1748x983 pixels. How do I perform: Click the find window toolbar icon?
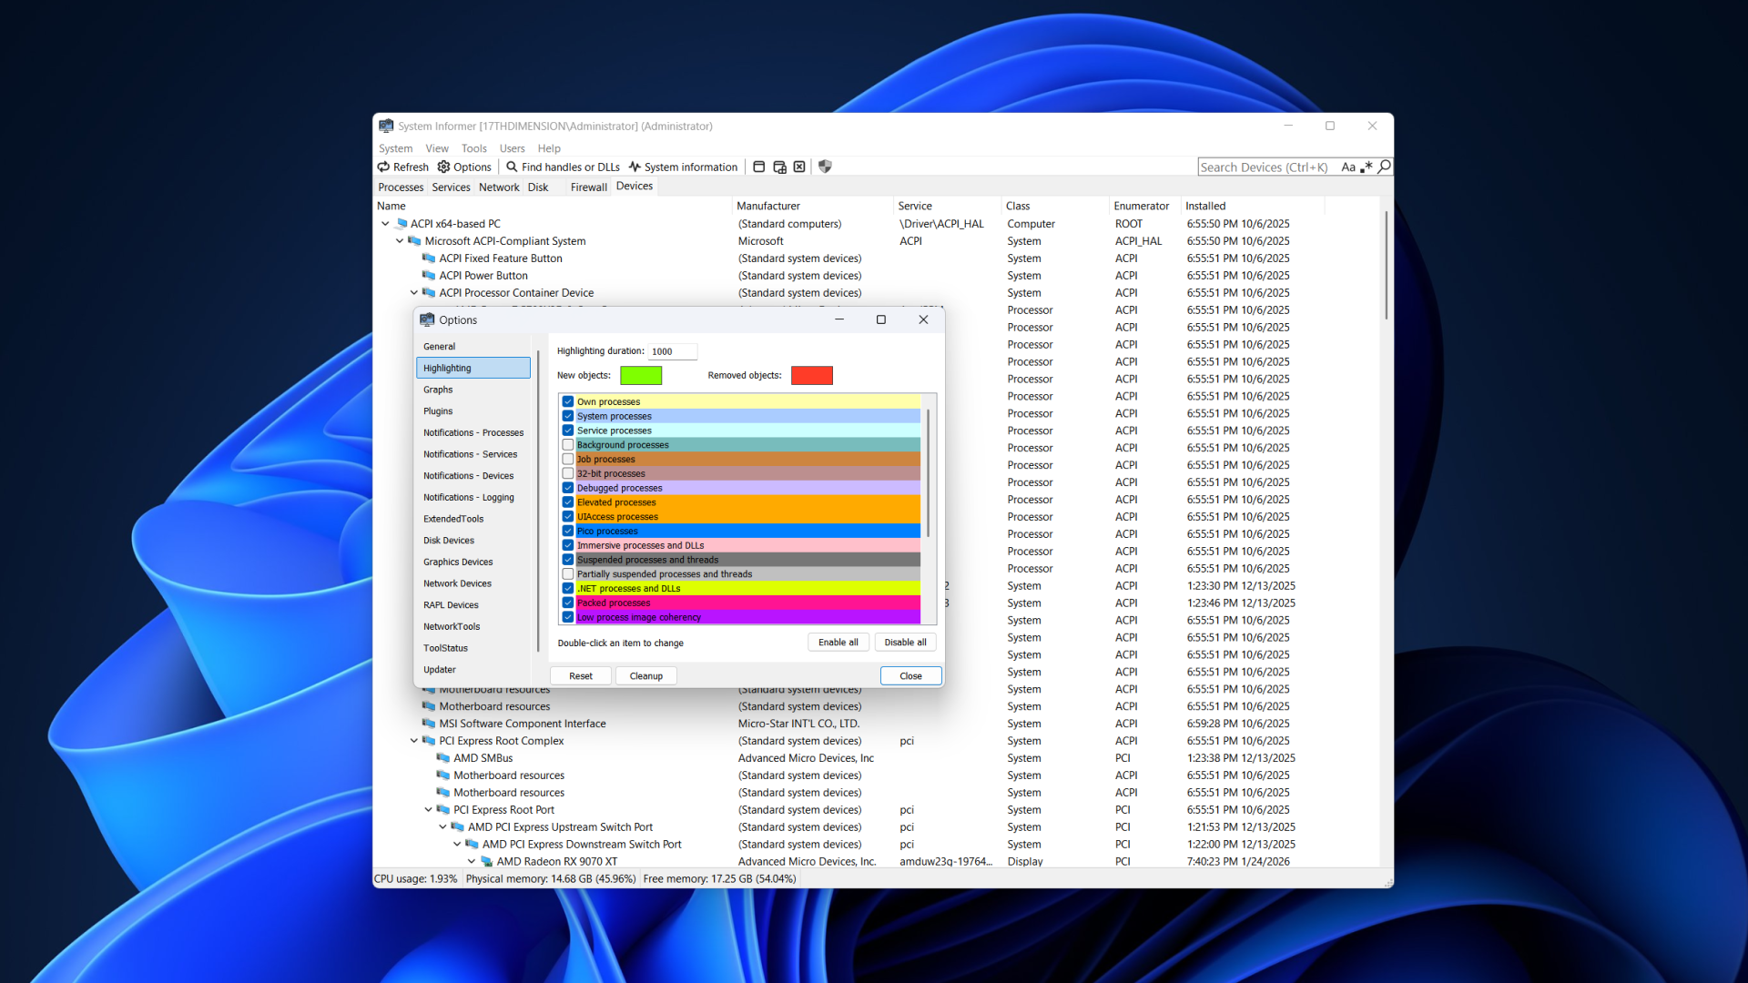click(759, 167)
